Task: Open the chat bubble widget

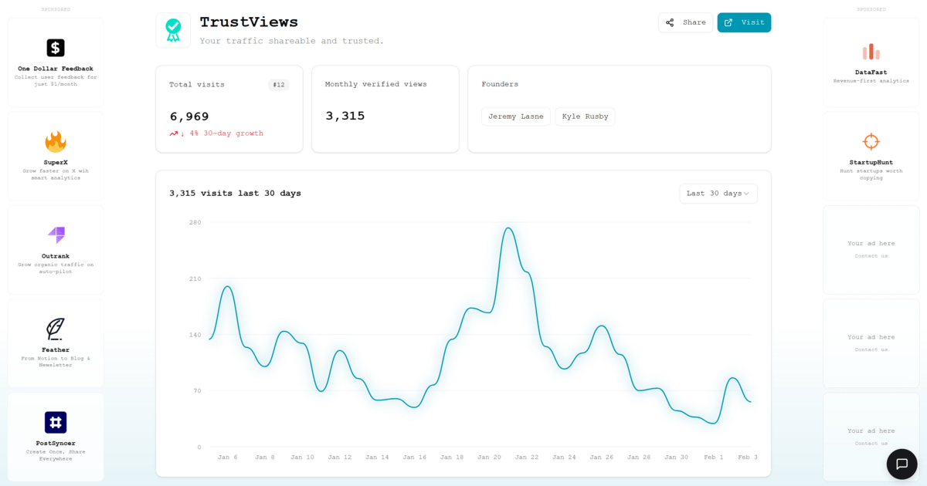Action: click(x=902, y=464)
